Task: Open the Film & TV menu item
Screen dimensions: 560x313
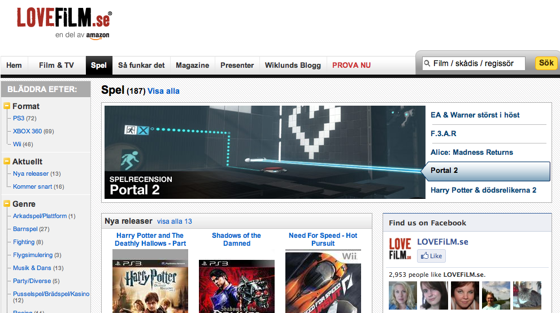Action: point(57,66)
